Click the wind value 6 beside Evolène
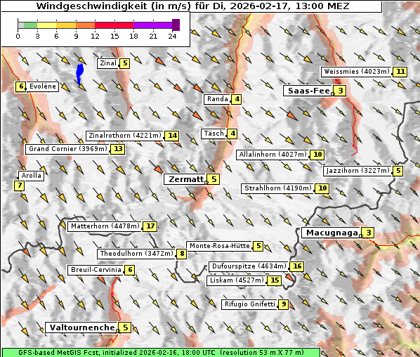Screen dimensions: 420x357 click(x=21, y=86)
